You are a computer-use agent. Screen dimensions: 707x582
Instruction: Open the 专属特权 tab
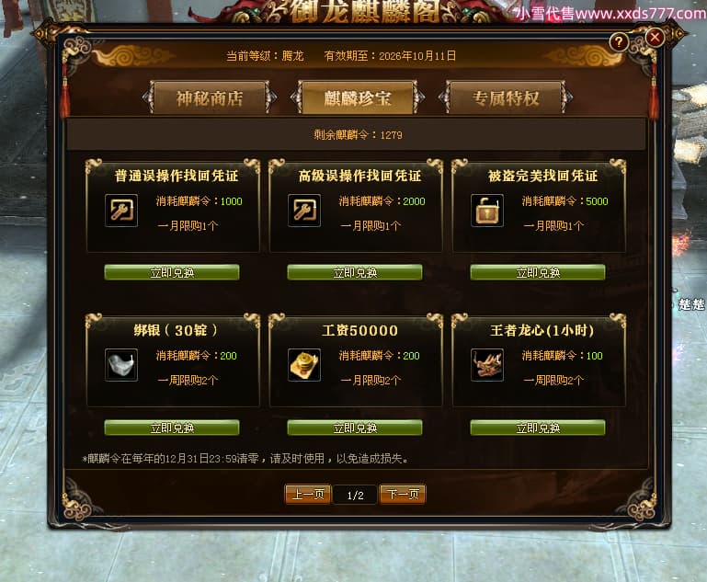pyautogui.click(x=506, y=97)
